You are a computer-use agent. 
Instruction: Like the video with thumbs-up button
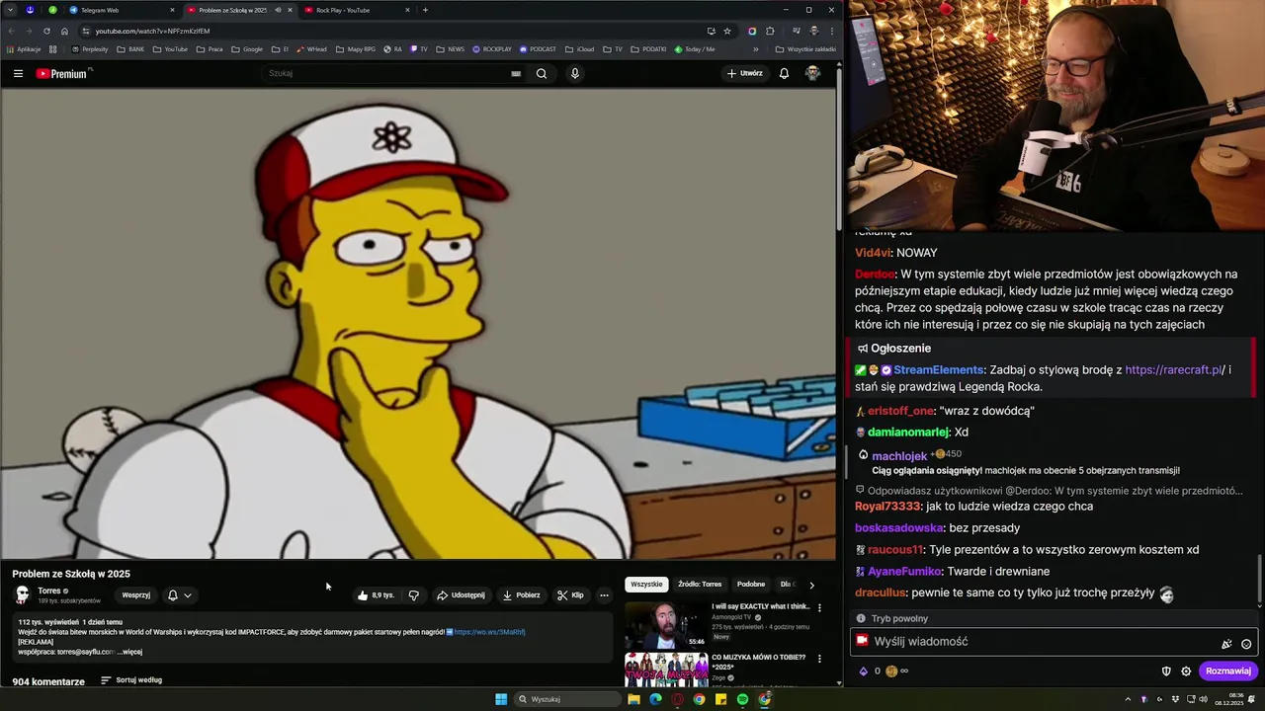tap(376, 595)
